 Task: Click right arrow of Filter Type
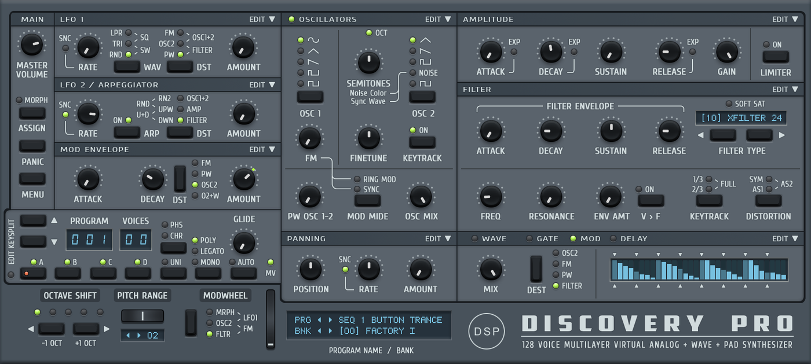pyautogui.click(x=781, y=135)
